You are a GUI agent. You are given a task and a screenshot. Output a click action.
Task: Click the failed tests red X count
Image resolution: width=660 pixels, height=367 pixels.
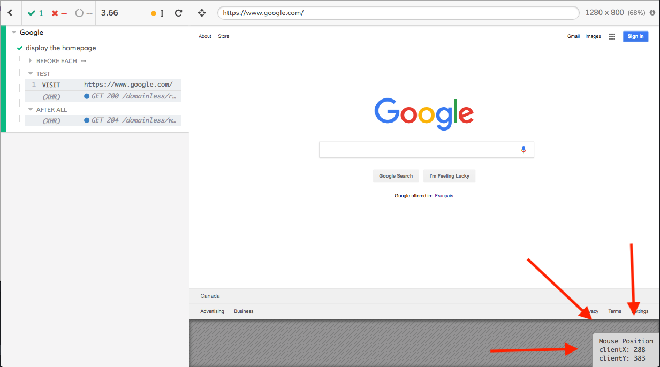pos(59,13)
